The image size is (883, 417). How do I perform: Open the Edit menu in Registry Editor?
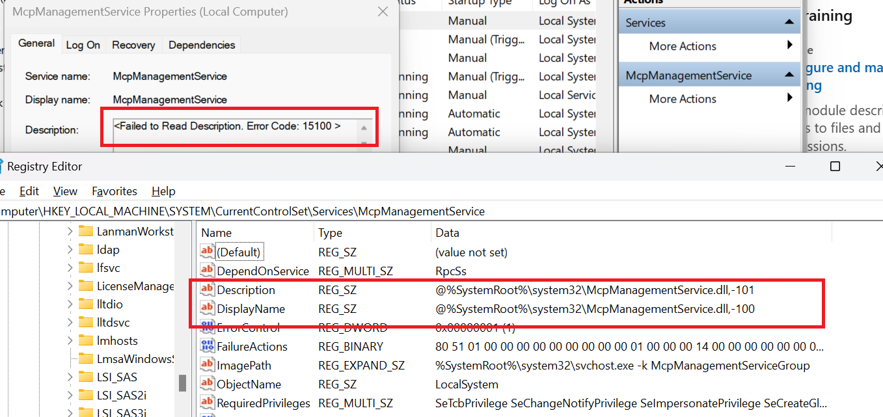click(x=29, y=191)
